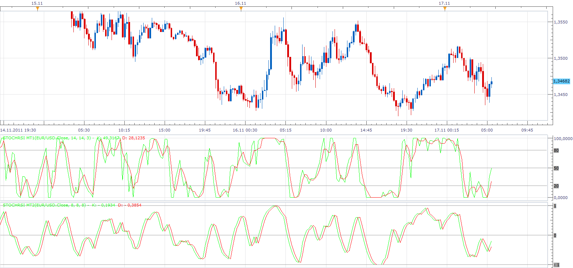Click the 20 level label on StochRSI

556,186
